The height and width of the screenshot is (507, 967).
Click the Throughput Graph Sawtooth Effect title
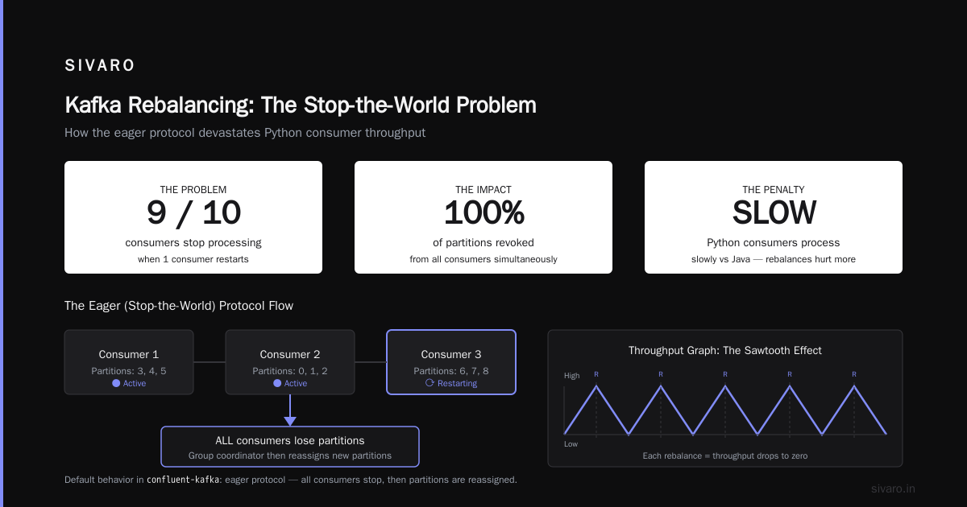click(x=725, y=351)
